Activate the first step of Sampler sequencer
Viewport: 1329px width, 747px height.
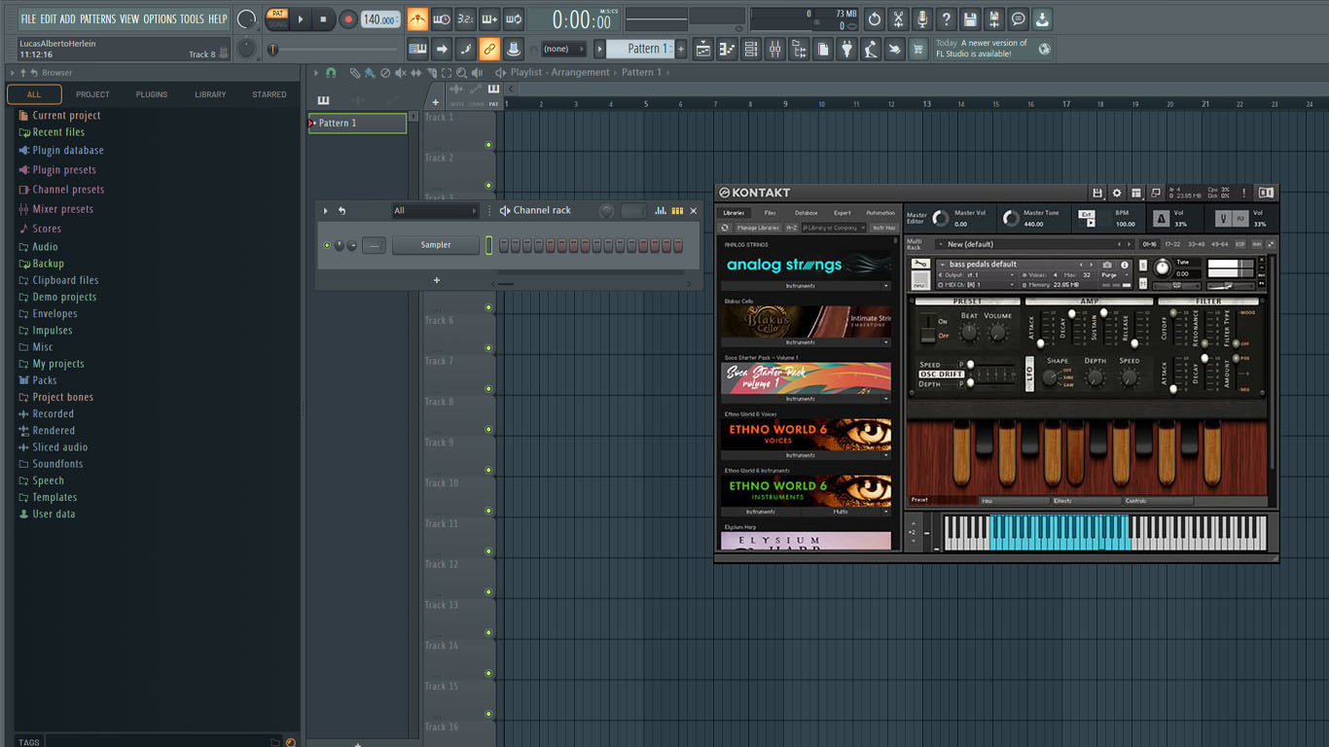[x=504, y=246]
